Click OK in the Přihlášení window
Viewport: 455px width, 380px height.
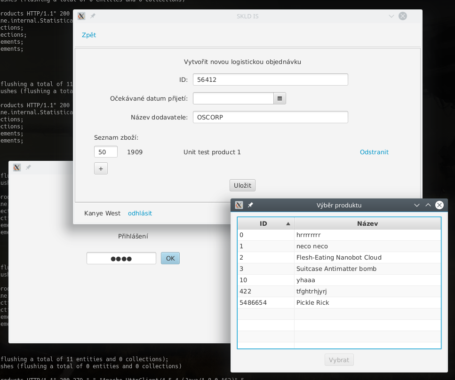point(170,258)
